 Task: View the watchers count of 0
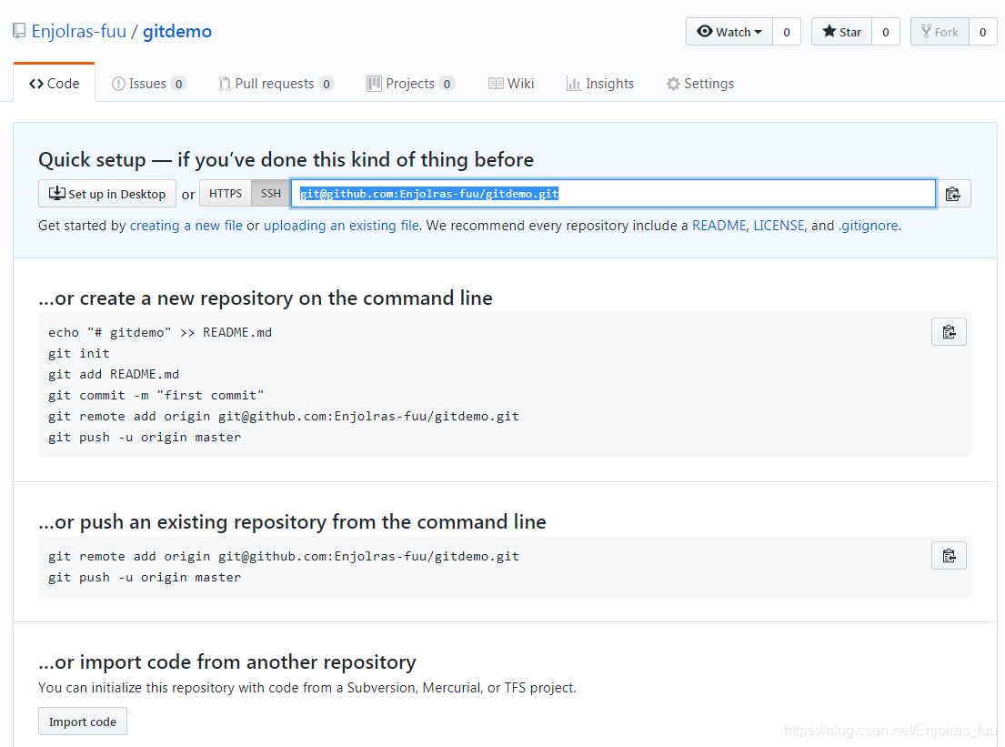[787, 32]
